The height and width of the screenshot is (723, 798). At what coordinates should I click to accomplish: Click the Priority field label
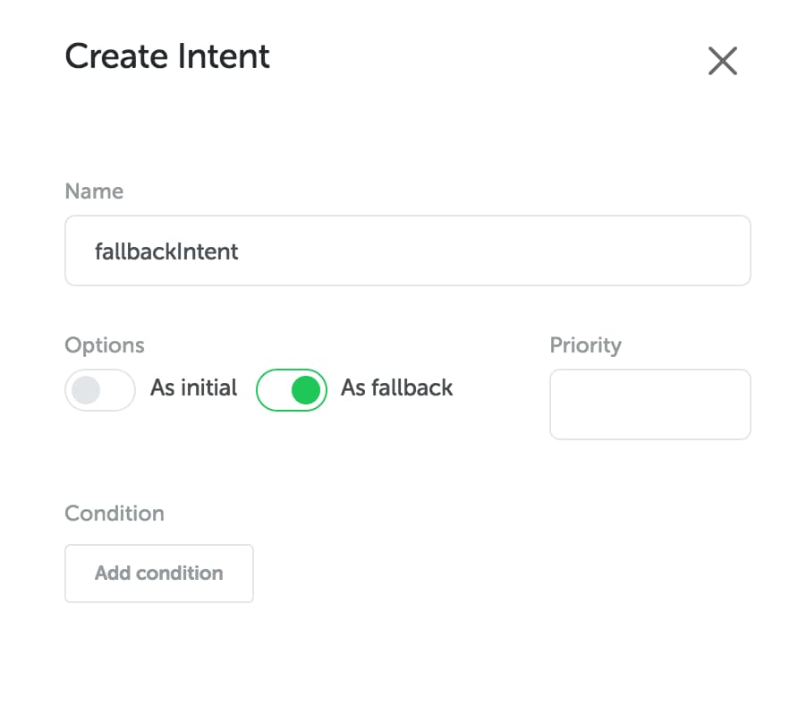pyautogui.click(x=585, y=345)
